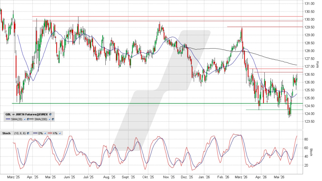The height and width of the screenshot is (181, 322).
Task: Click the Apr. '25 date label
Action: coord(33,177)
